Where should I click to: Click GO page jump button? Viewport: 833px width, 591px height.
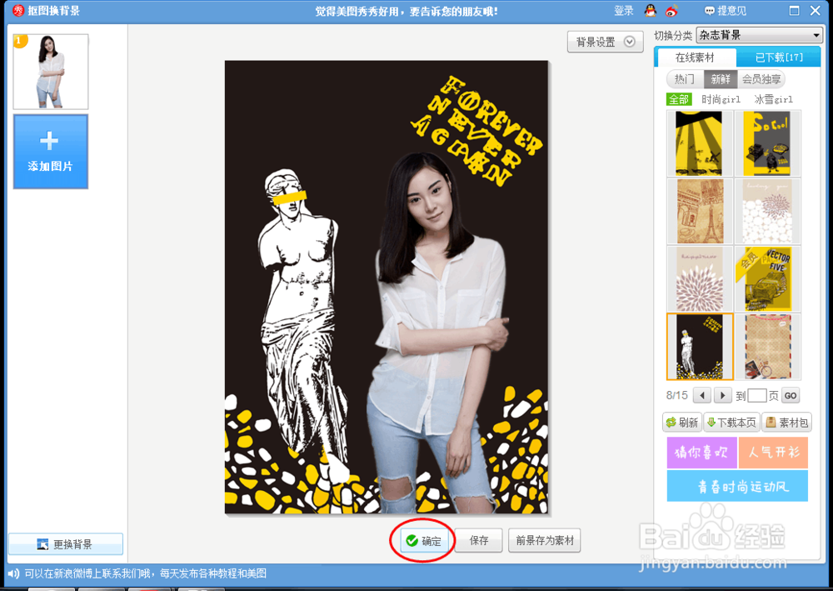[791, 395]
